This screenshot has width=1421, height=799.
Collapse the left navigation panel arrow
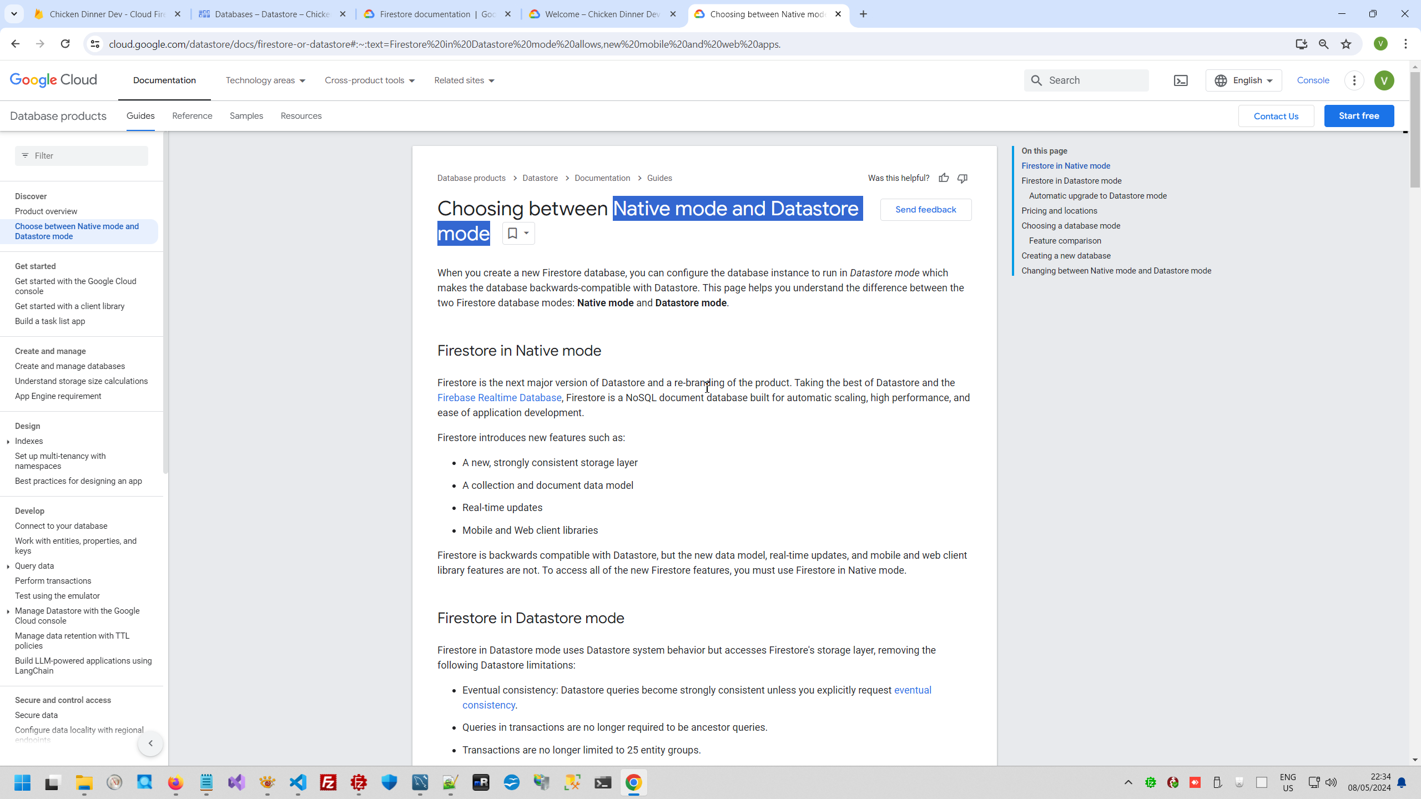coord(150,744)
